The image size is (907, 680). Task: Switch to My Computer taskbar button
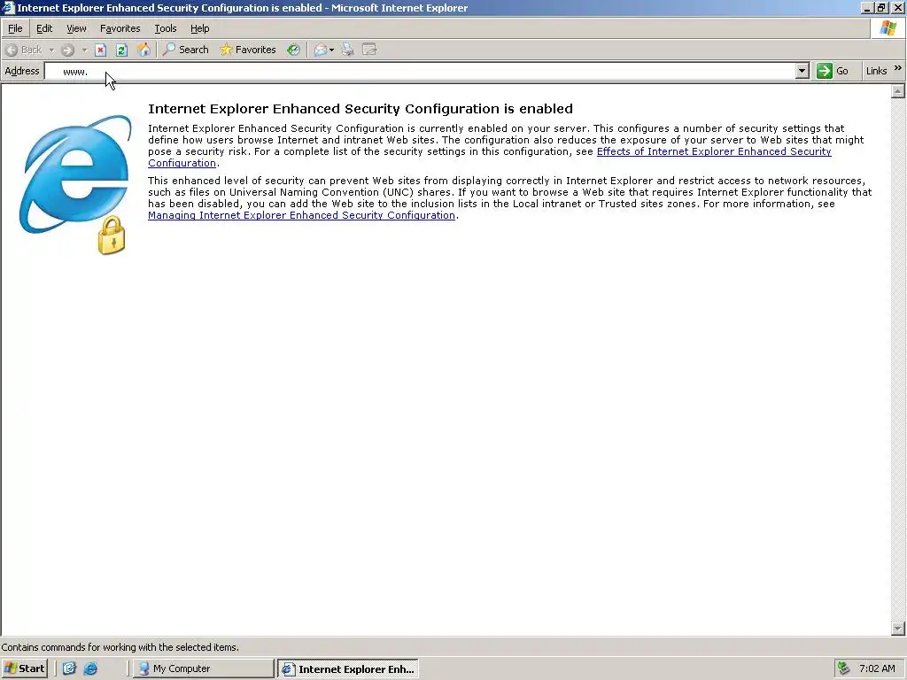click(203, 668)
